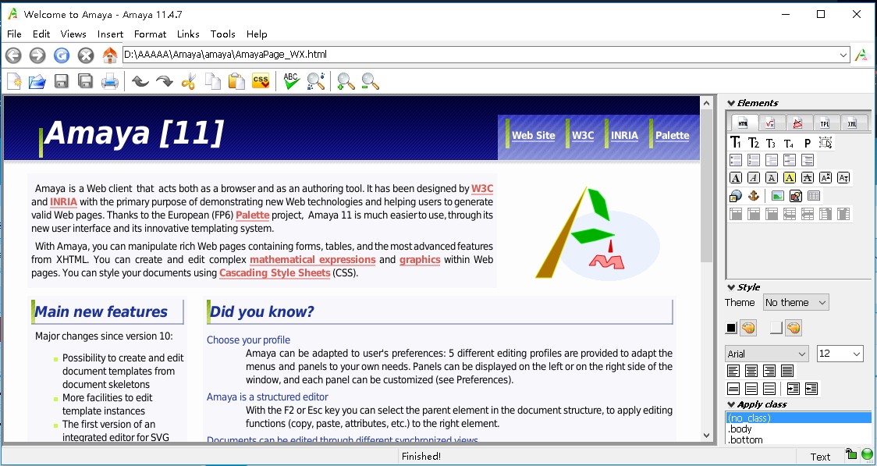The image size is (877, 466).
Task: Paste from the clipboard
Action: (236, 82)
